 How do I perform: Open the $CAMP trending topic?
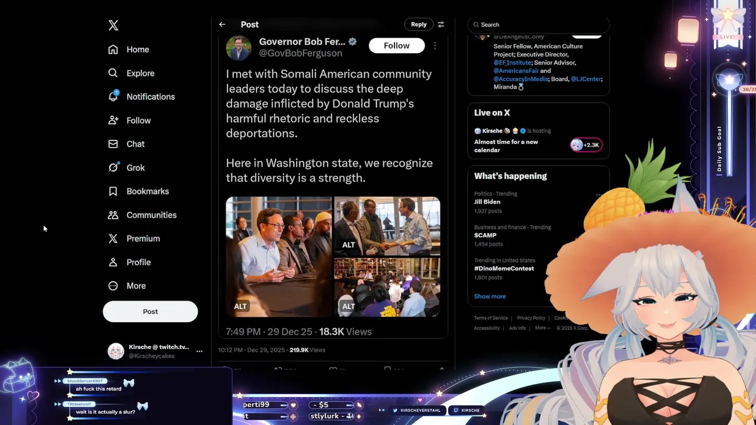coord(485,236)
